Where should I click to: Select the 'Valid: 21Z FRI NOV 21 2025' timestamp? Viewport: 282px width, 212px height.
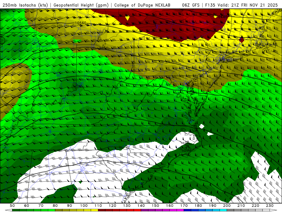click(248, 5)
